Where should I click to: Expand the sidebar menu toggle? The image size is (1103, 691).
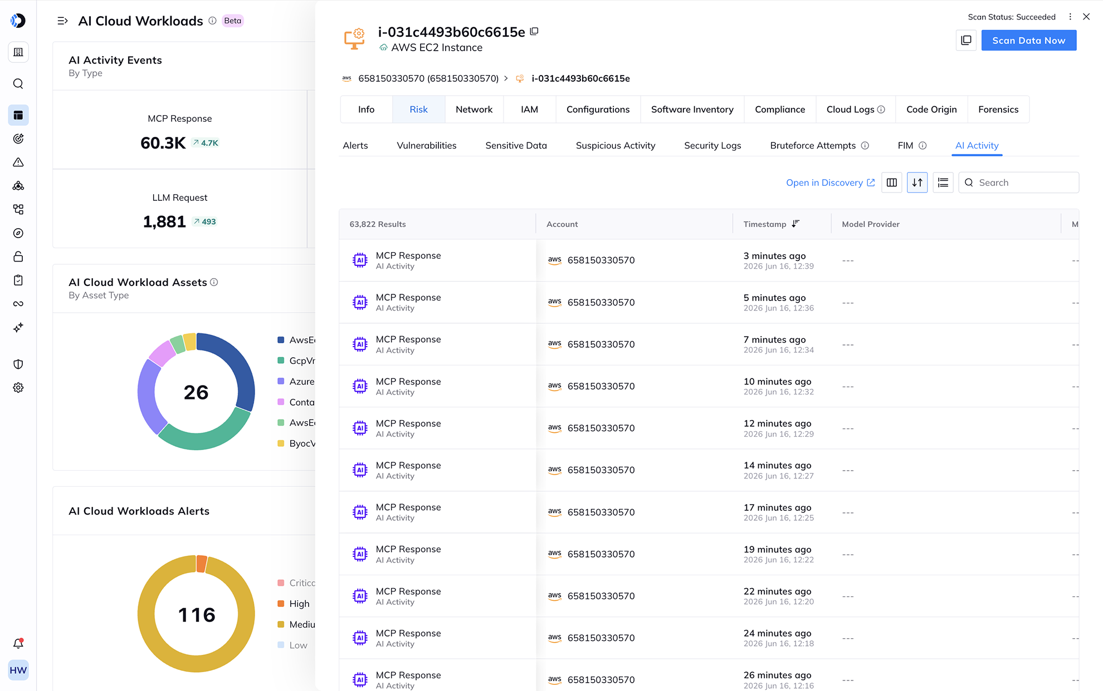(62, 21)
